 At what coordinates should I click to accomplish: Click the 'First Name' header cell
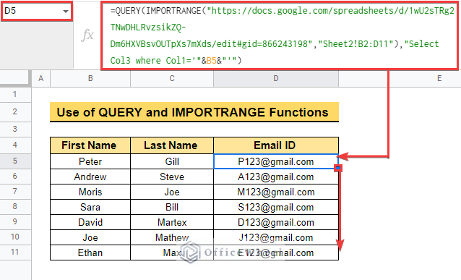point(90,145)
